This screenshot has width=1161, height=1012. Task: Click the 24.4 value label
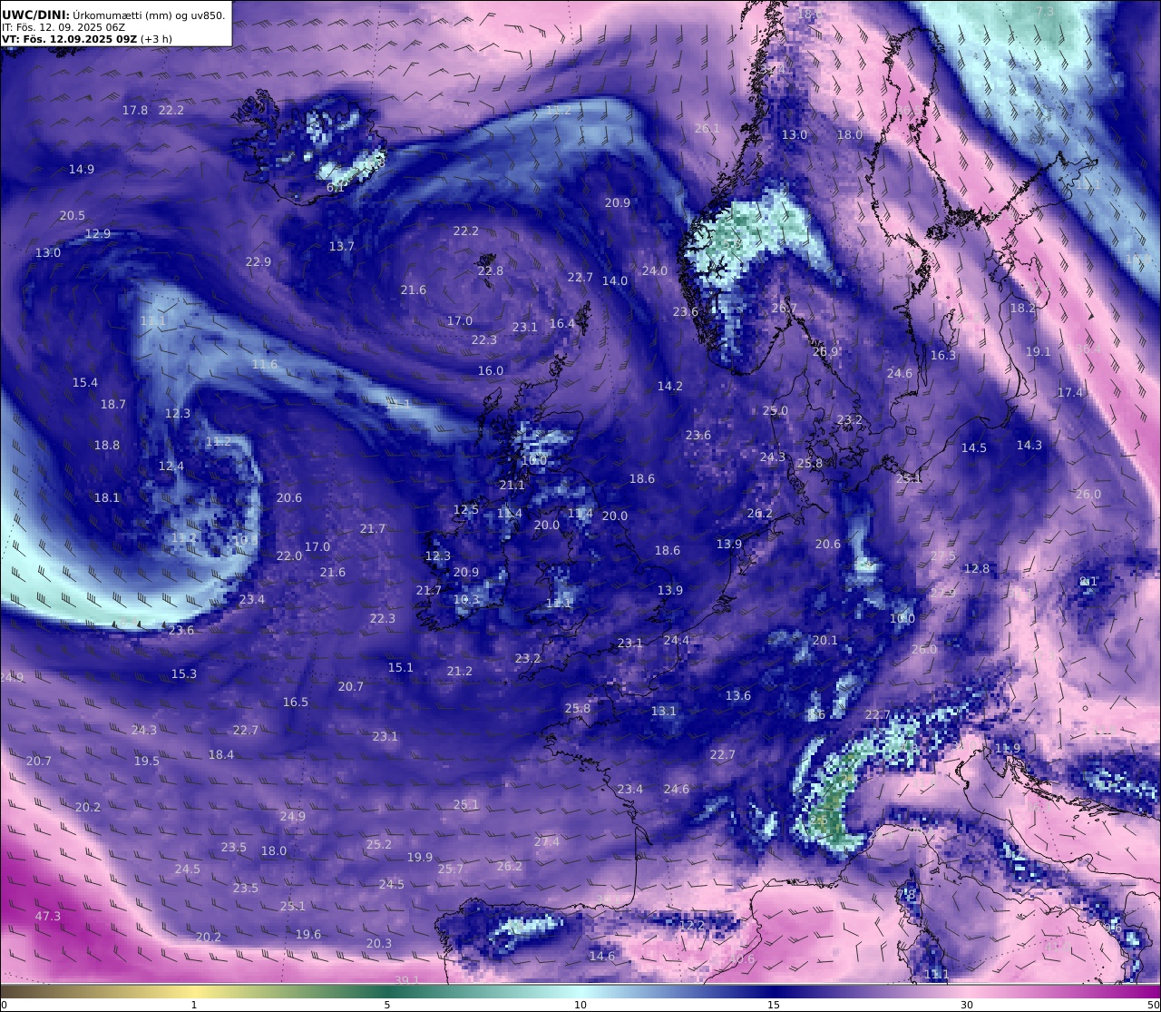(677, 641)
